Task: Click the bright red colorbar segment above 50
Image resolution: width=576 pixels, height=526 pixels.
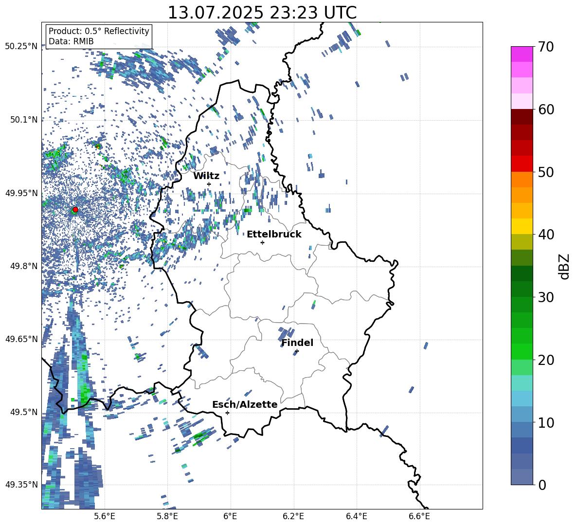Action: [522, 163]
